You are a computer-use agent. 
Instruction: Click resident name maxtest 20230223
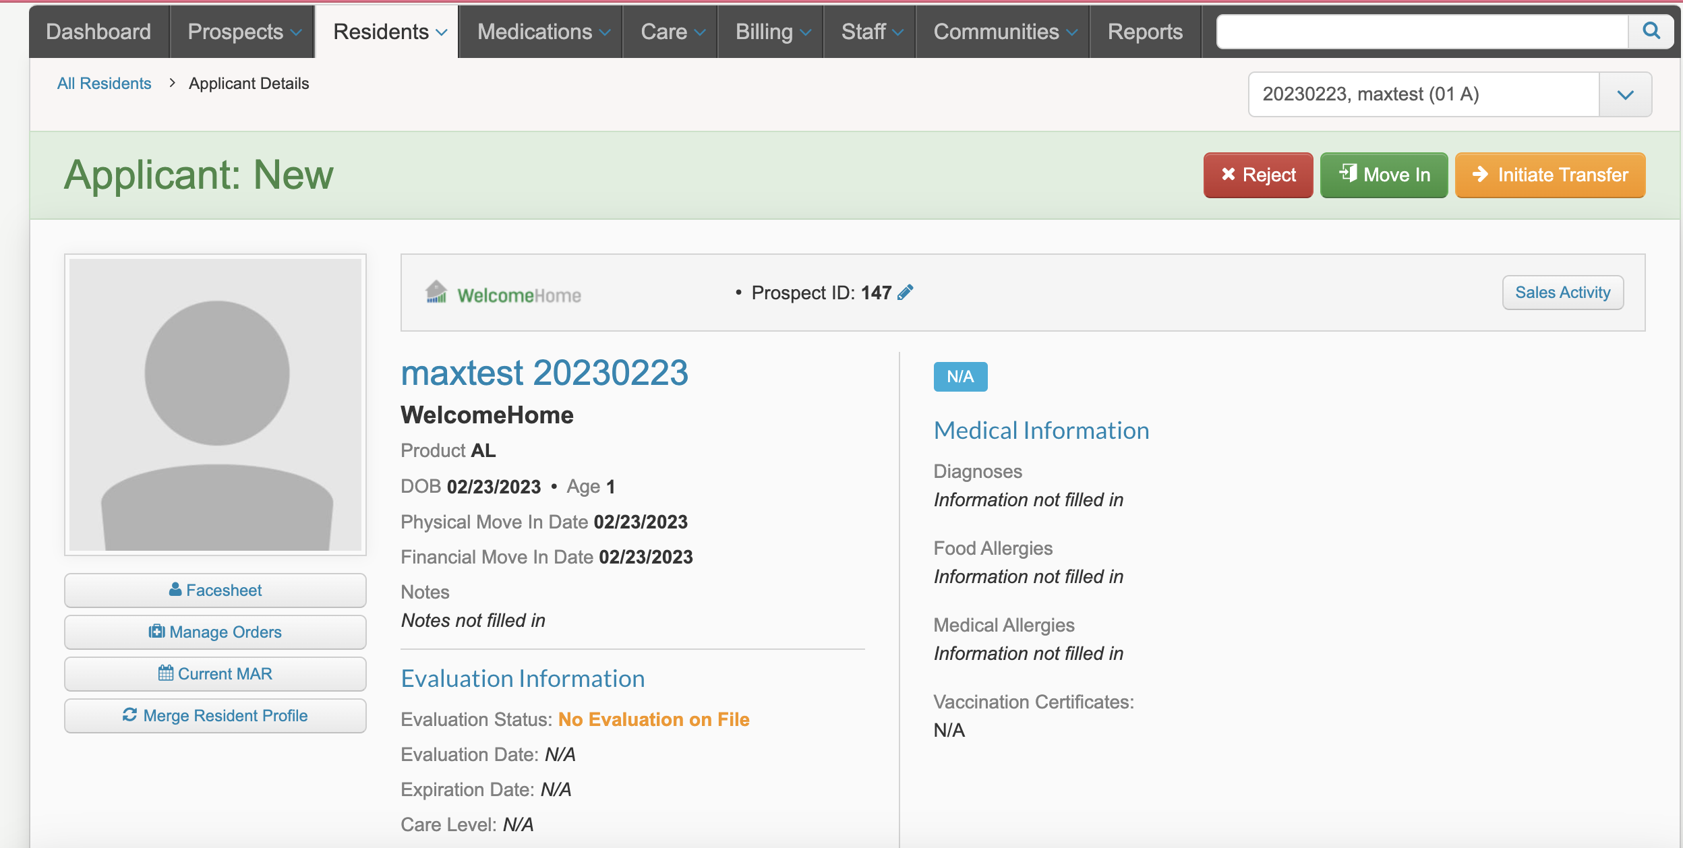[544, 372]
